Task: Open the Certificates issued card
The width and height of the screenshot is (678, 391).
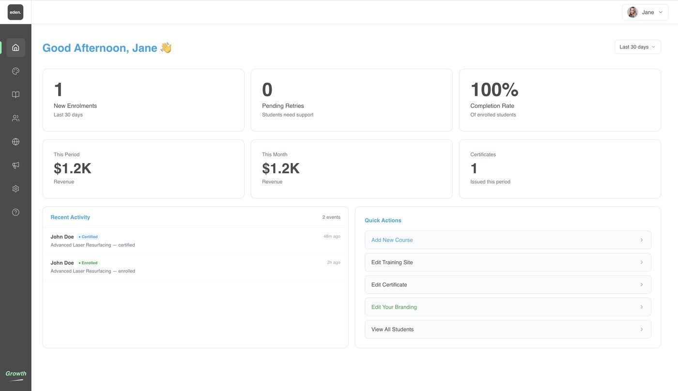Action: (560, 169)
